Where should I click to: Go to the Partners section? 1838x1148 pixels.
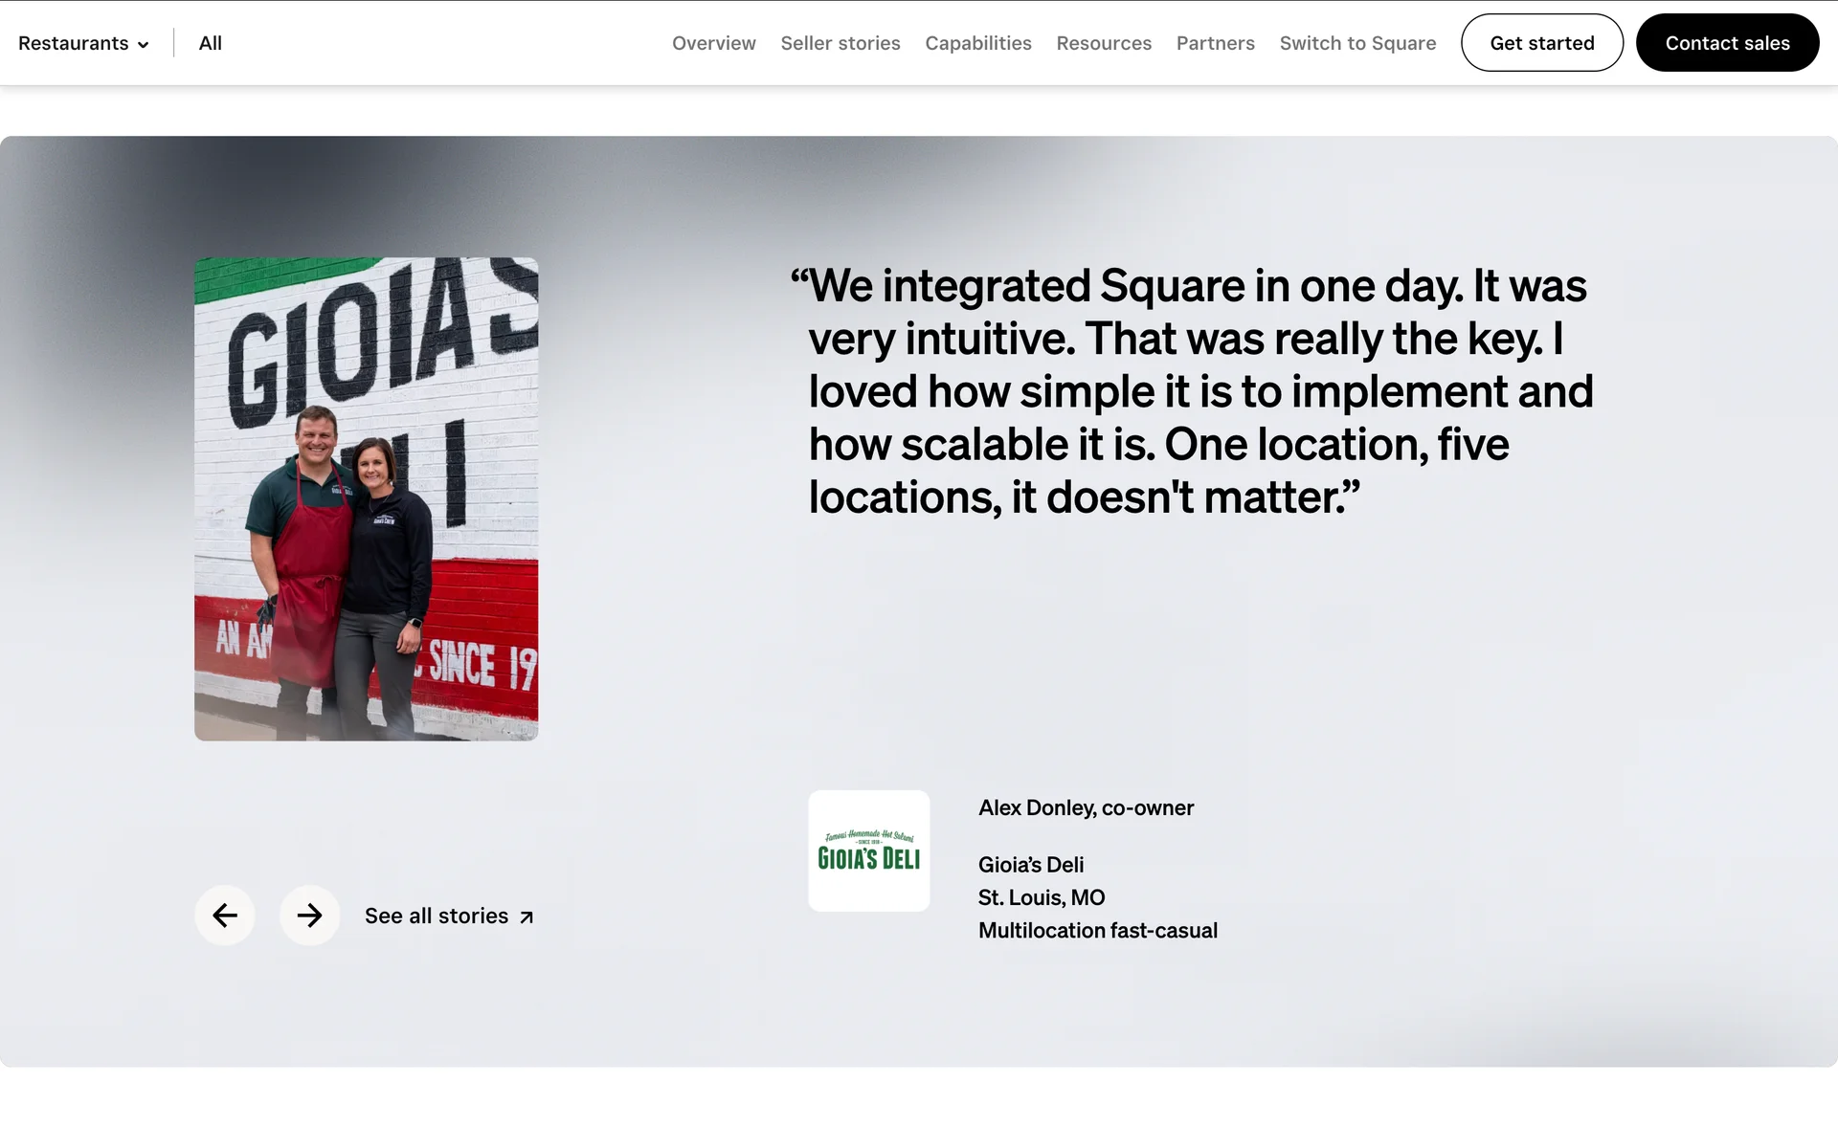click(1215, 43)
